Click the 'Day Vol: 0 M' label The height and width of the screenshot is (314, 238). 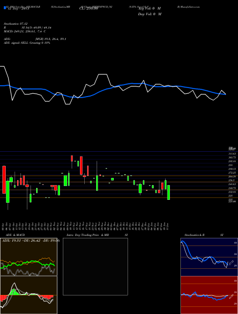click(149, 14)
